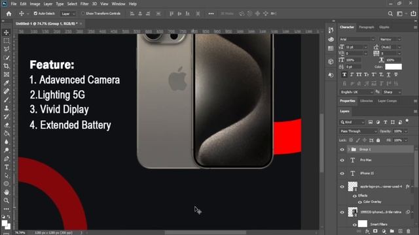419x235 pixels.
Task: Open the Pass Through blend mode dropdown
Action: click(358, 131)
